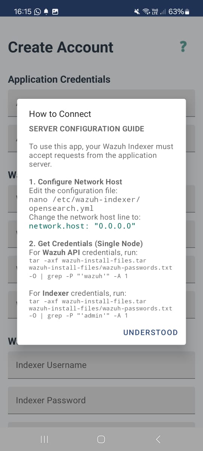The width and height of the screenshot is (203, 451).
Task: Tap the 'How to Connect' dialog title
Action: tap(60, 114)
